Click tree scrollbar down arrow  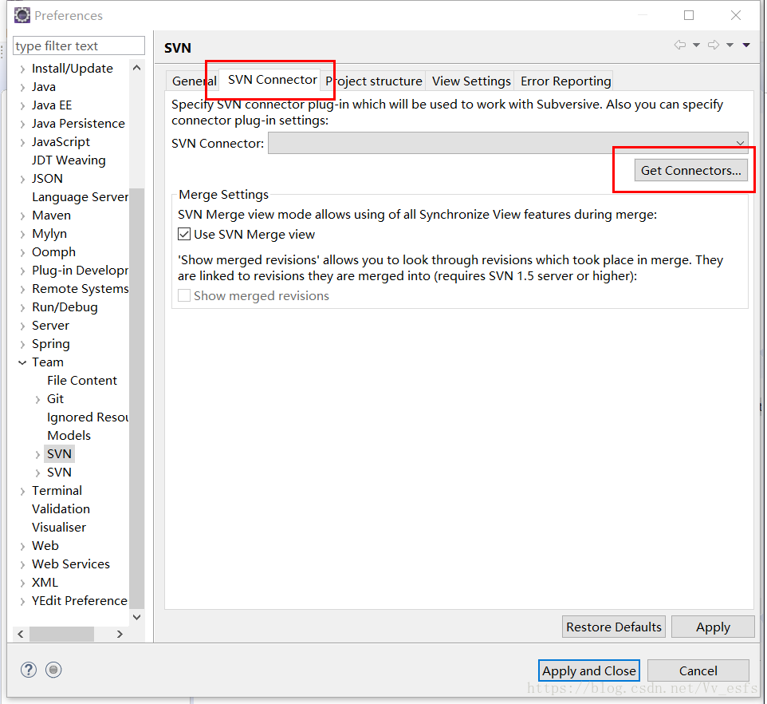(x=137, y=617)
